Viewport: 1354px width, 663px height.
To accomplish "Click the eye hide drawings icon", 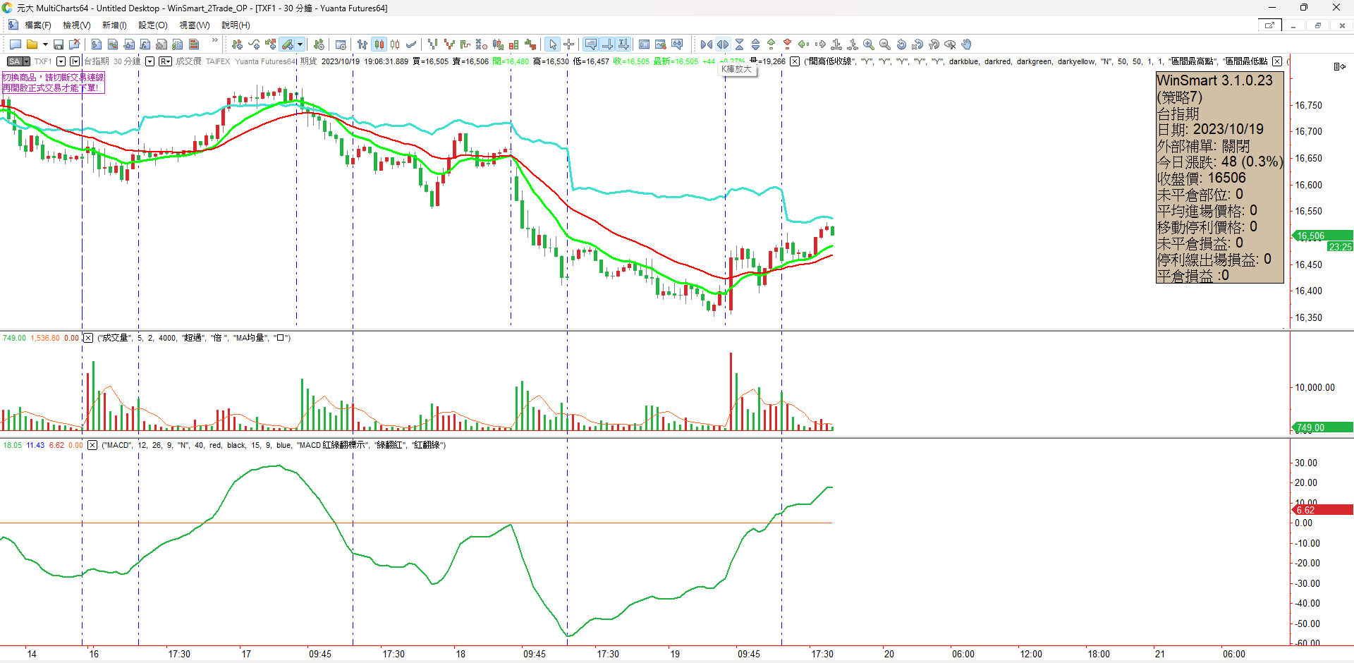I will [x=950, y=44].
